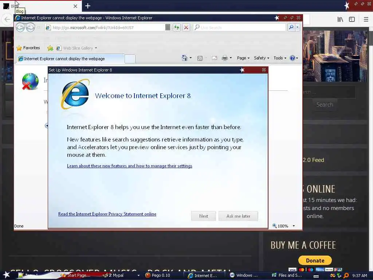The image size is (373, 280).
Task: Click the Search button on the blog page
Action: (x=325, y=105)
